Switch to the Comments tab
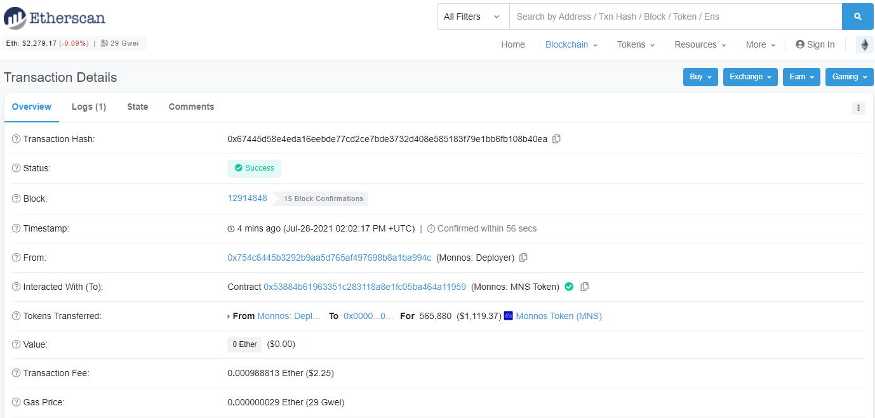The image size is (875, 418). pos(191,107)
